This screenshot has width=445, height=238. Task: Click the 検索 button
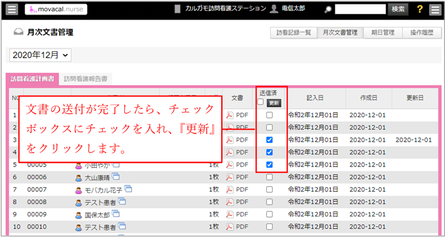(398, 9)
